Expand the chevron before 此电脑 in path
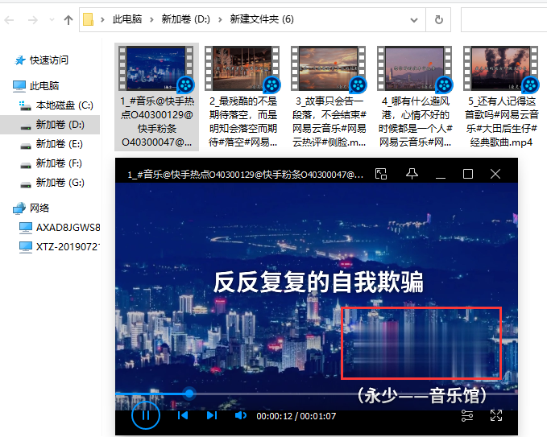Screen dimensions: 547x437 tap(102, 19)
